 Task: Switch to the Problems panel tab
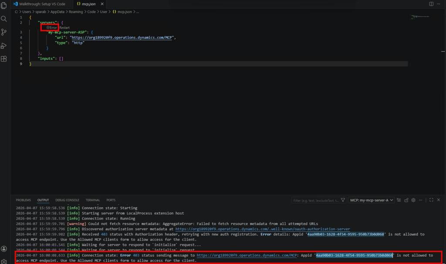(24, 200)
